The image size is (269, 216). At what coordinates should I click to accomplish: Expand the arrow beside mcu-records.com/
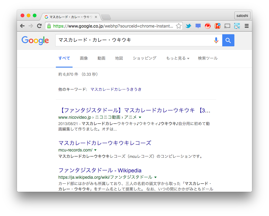click(x=95, y=150)
